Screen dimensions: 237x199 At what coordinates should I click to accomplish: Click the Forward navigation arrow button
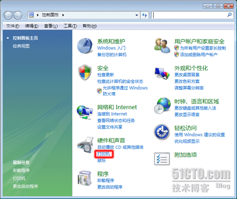pos(18,15)
